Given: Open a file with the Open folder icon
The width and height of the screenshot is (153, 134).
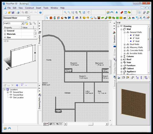Looking at the screenshot, I should (9, 12).
